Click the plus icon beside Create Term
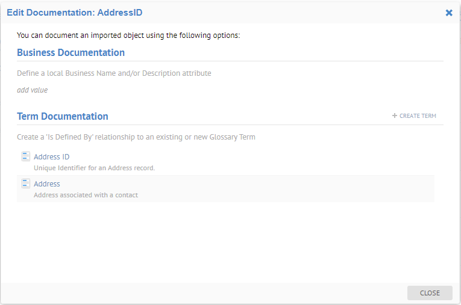The height and width of the screenshot is (305, 461). [x=395, y=116]
